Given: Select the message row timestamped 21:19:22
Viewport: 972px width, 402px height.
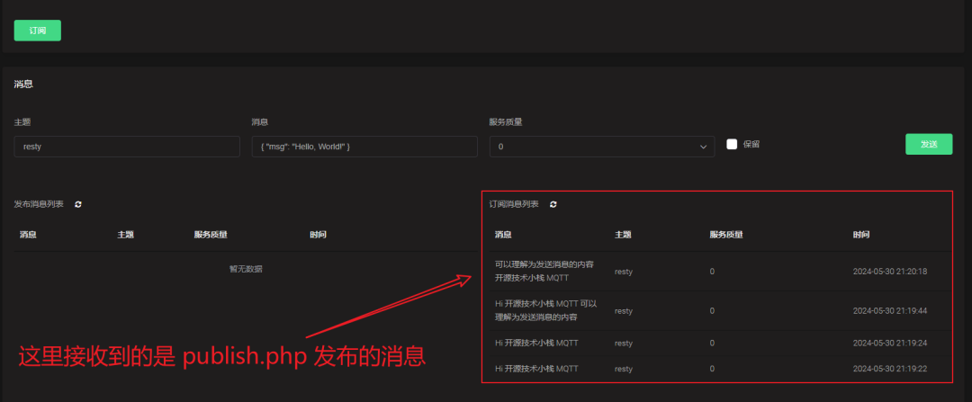Looking at the screenshot, I should tap(715, 369).
